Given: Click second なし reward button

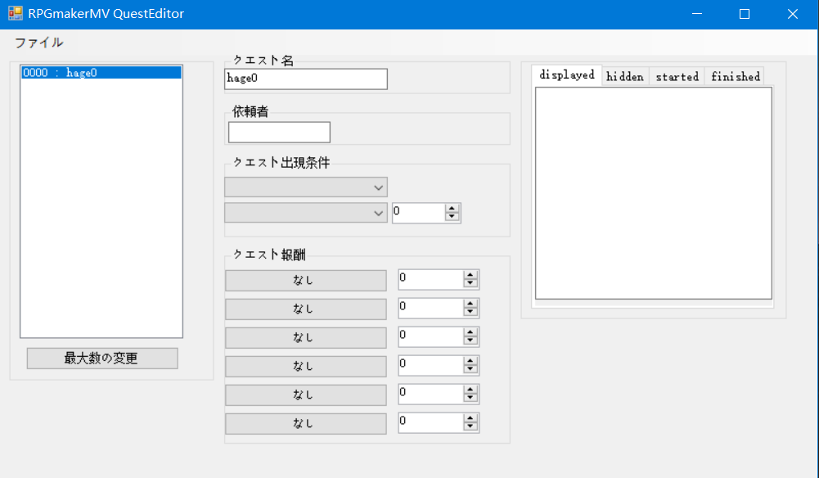Looking at the screenshot, I should pos(306,309).
